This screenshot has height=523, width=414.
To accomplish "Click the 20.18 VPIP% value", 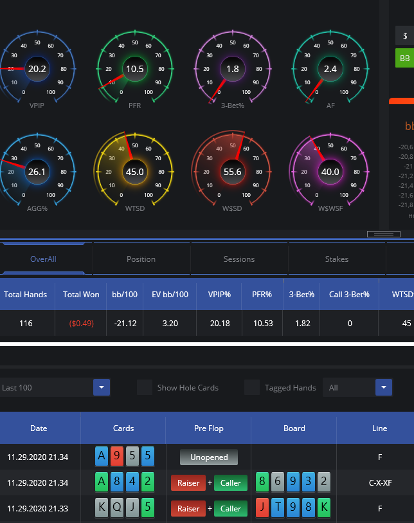I will pyautogui.click(x=220, y=323).
